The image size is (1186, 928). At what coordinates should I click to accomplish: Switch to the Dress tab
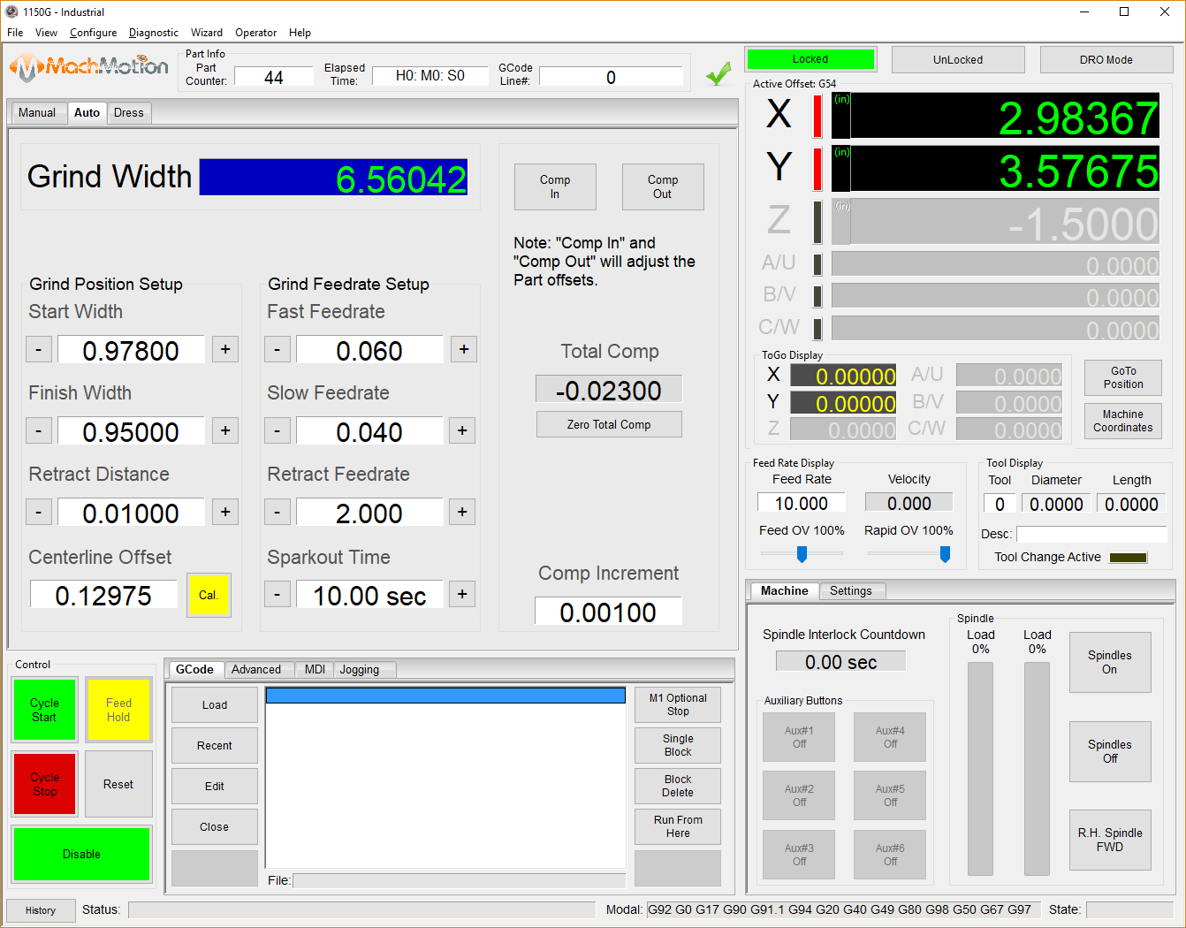pyautogui.click(x=129, y=113)
